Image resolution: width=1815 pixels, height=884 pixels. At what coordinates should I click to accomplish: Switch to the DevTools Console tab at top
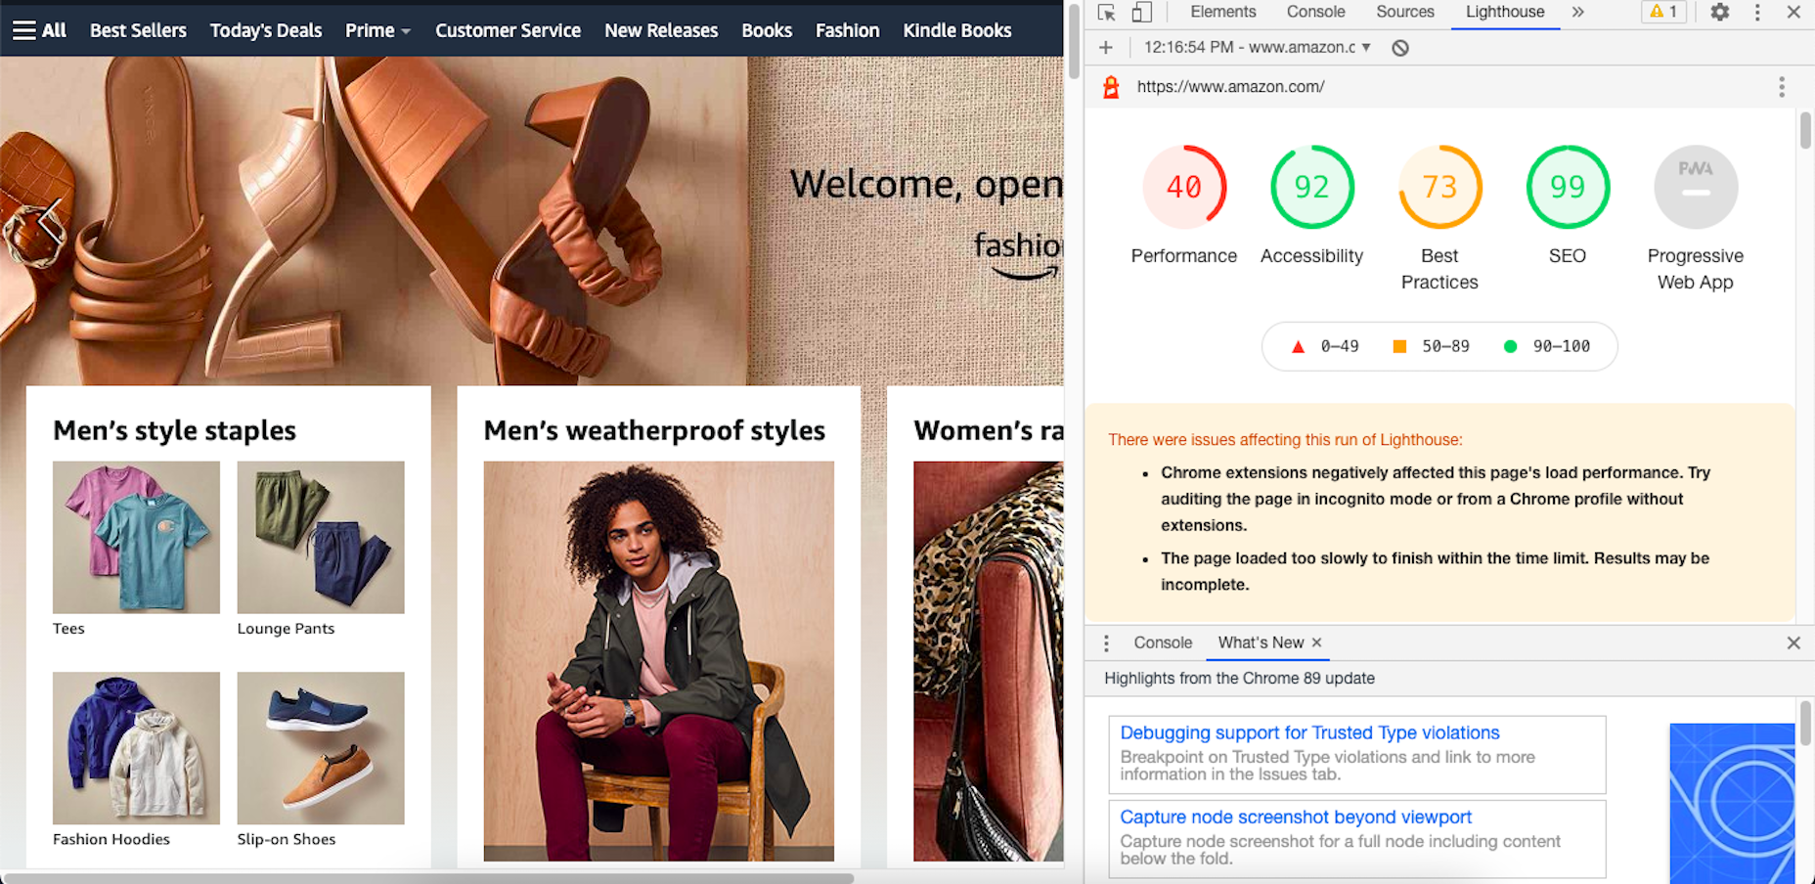pos(1315,12)
